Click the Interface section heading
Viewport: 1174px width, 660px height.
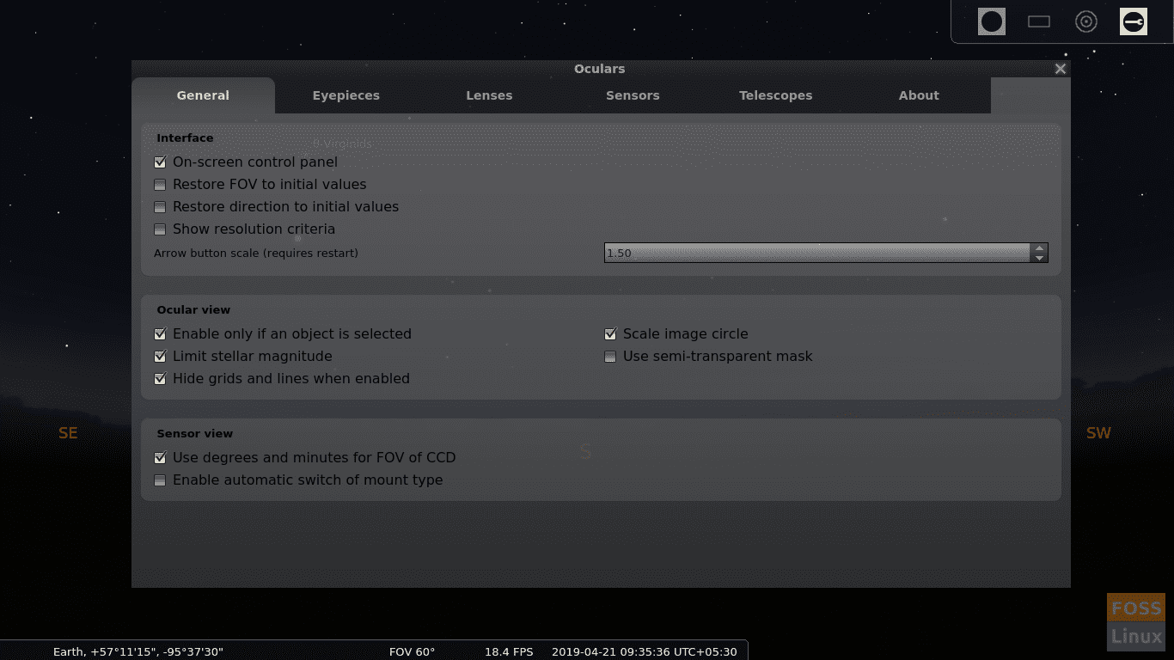tap(185, 137)
